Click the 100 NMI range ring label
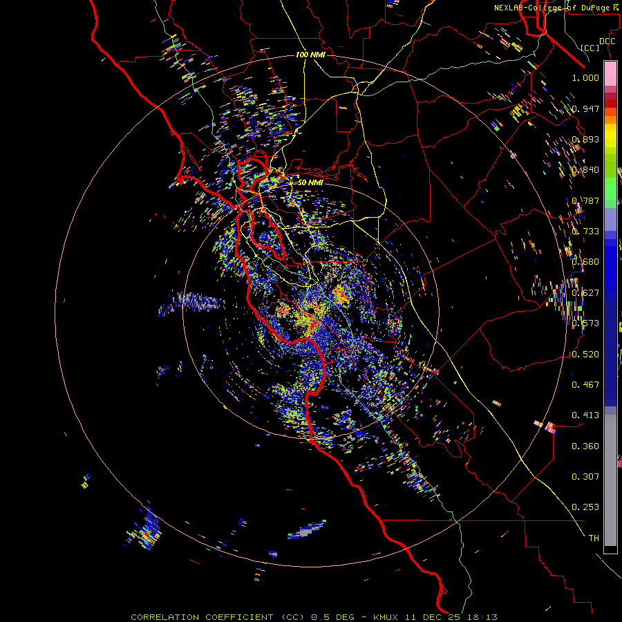 [x=310, y=55]
